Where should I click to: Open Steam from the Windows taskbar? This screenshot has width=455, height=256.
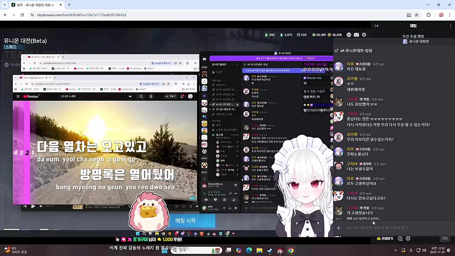pos(270,250)
